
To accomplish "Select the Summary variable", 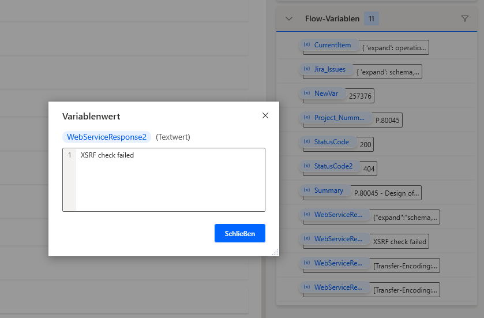I will (325, 190).
